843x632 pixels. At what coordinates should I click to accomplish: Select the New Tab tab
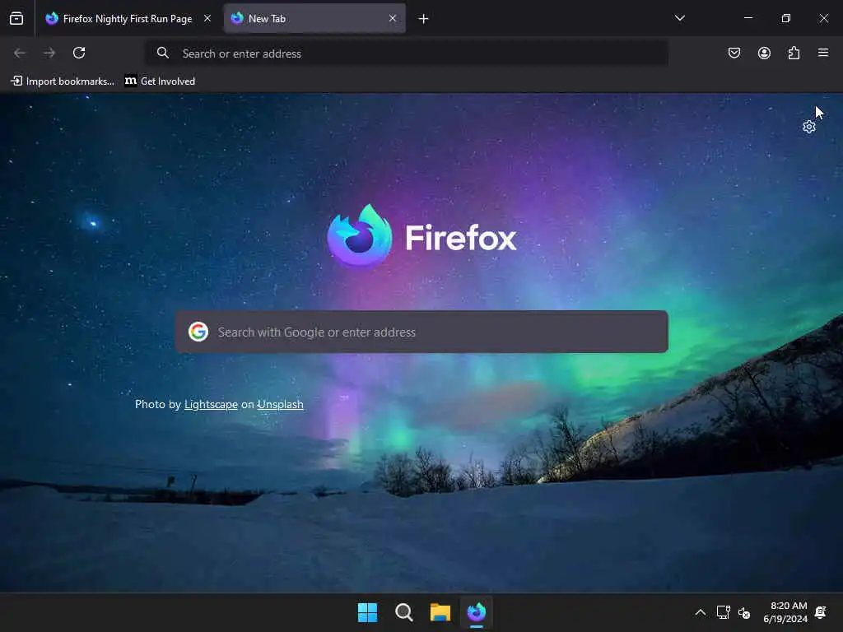(314, 19)
